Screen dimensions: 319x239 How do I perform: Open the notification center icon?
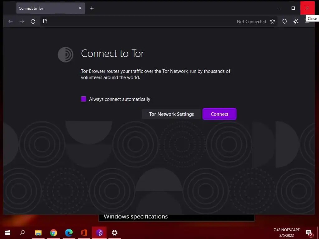pyautogui.click(x=309, y=233)
